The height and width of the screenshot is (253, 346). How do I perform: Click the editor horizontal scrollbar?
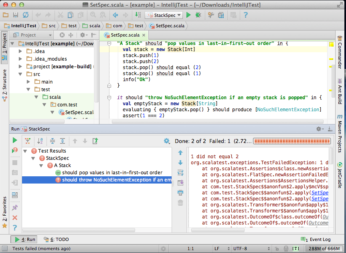click(218, 122)
